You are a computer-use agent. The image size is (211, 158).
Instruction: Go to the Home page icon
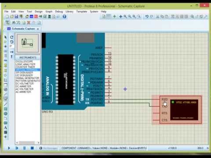(27, 16)
